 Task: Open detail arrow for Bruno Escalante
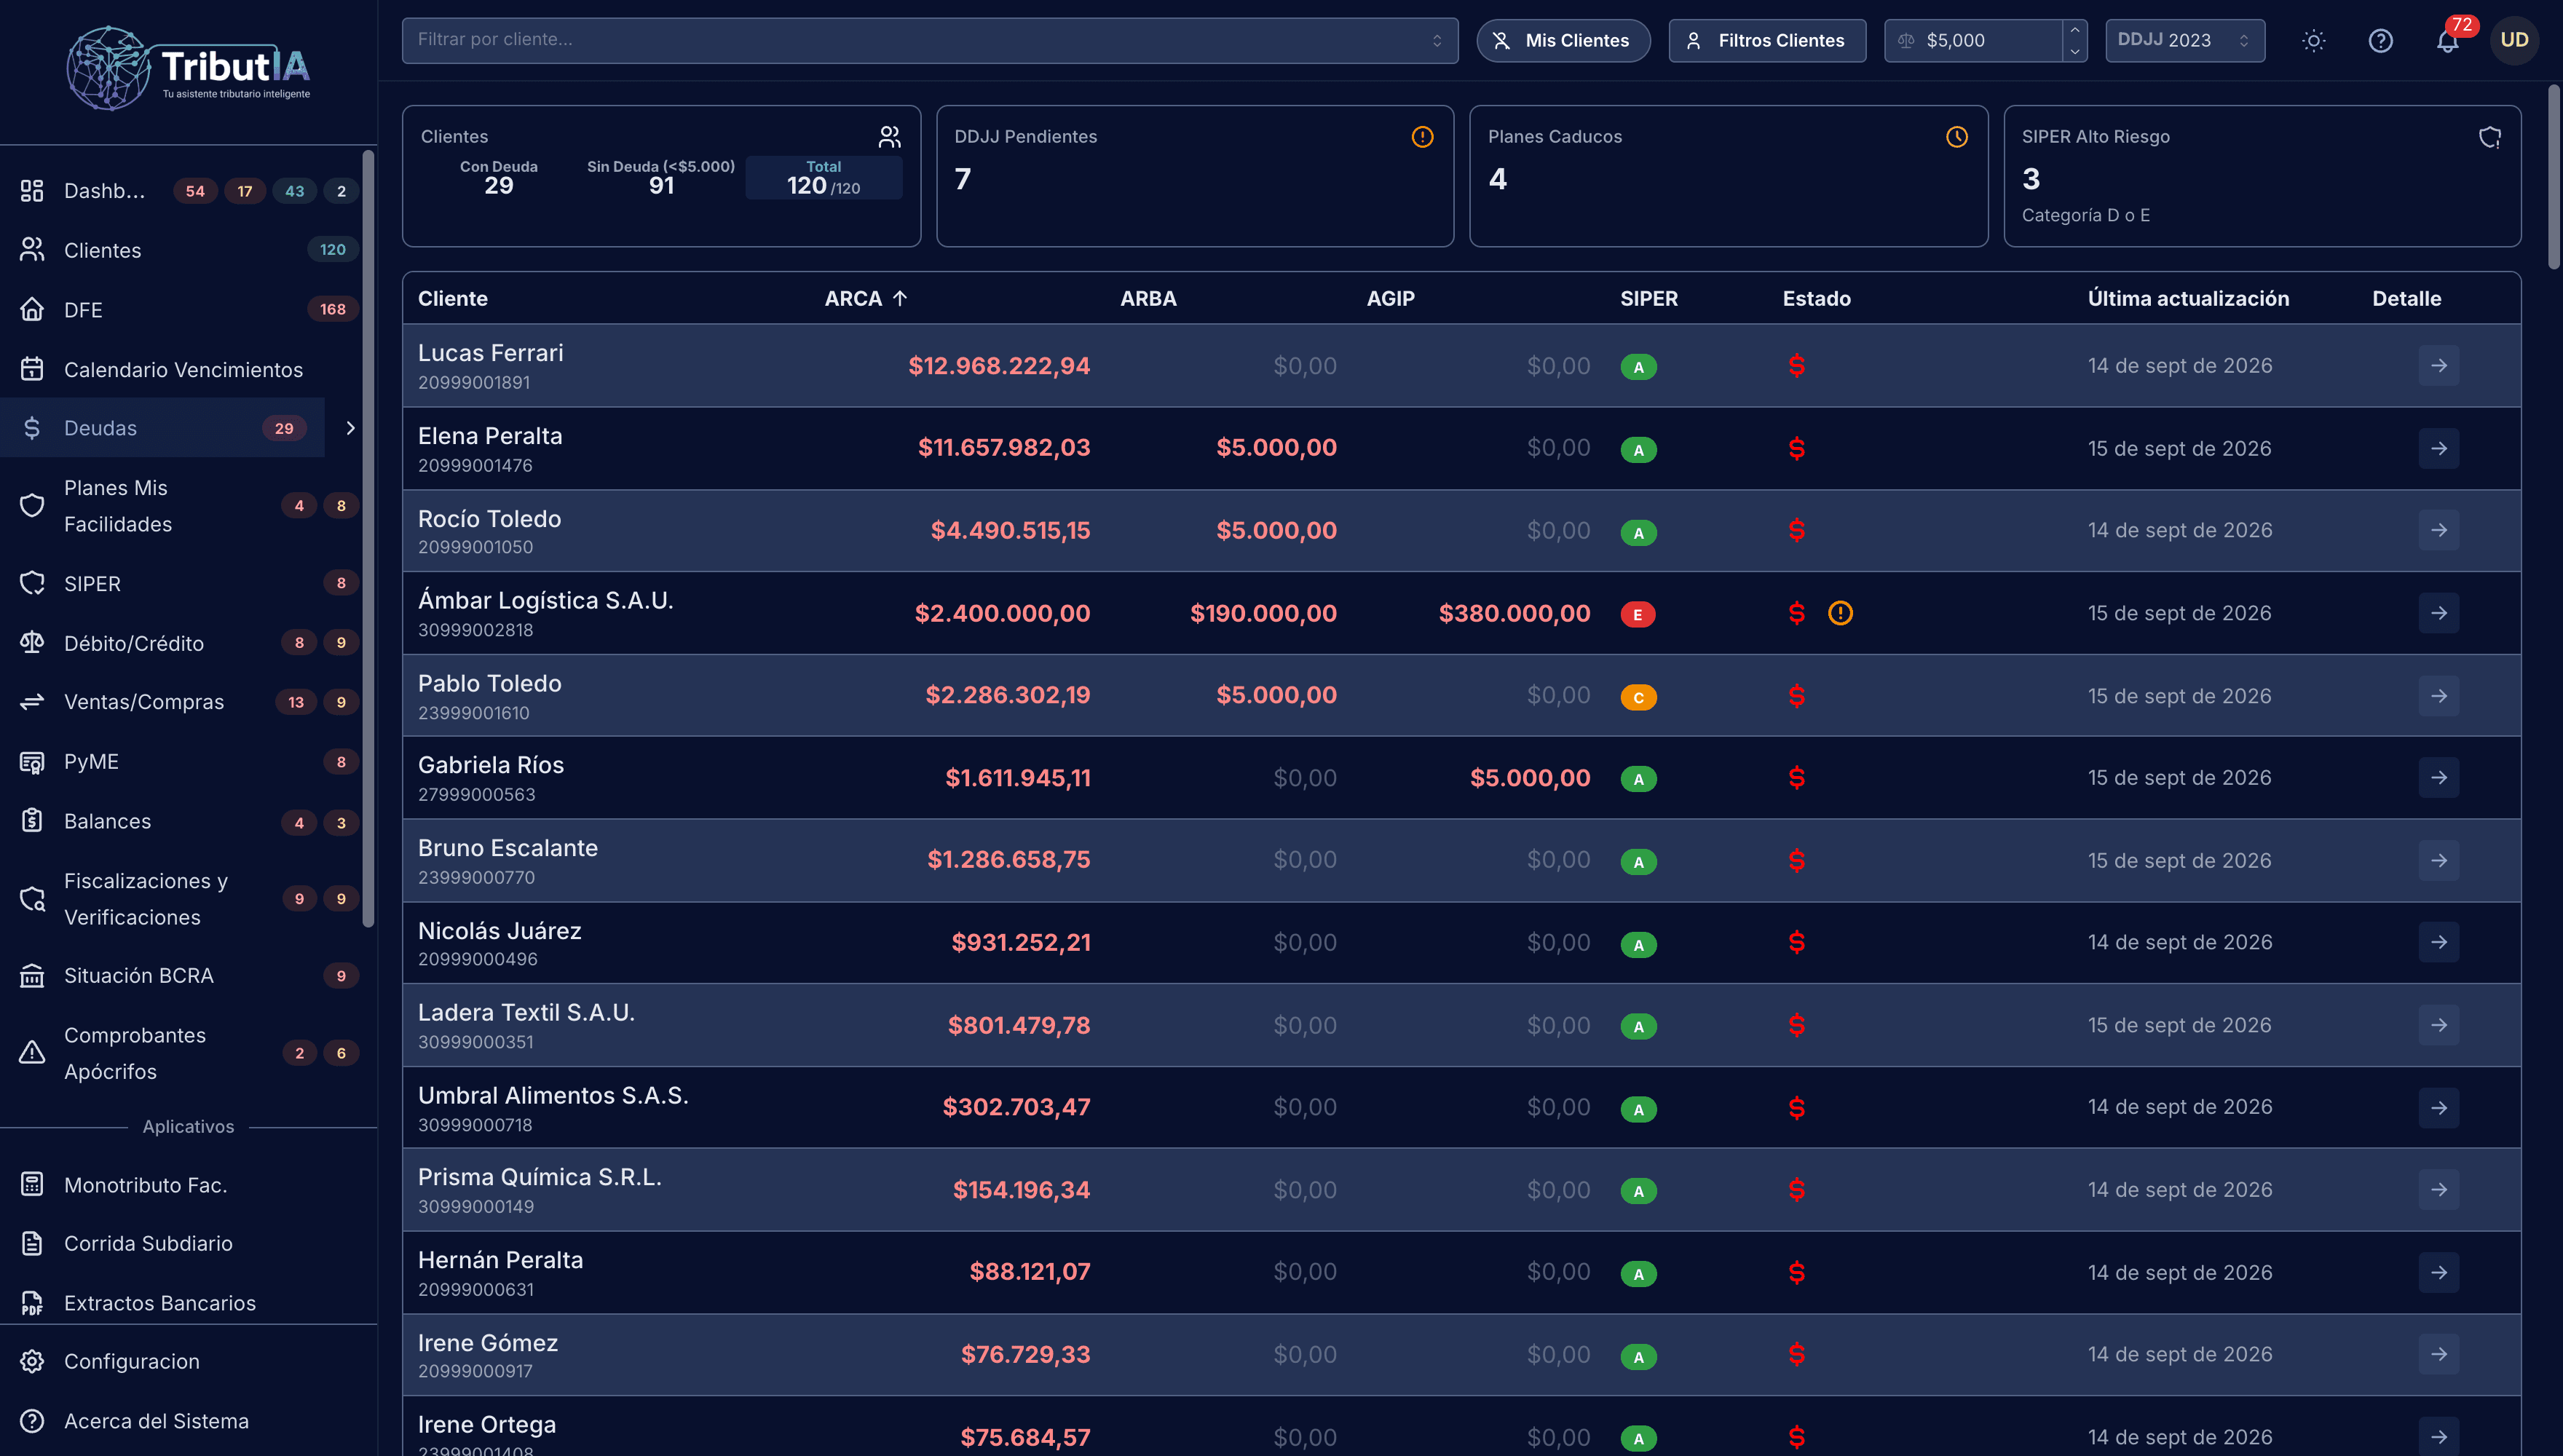(2439, 861)
